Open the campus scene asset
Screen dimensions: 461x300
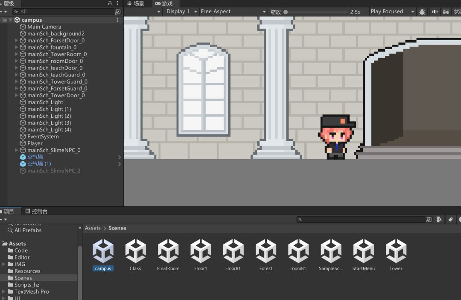click(x=103, y=251)
